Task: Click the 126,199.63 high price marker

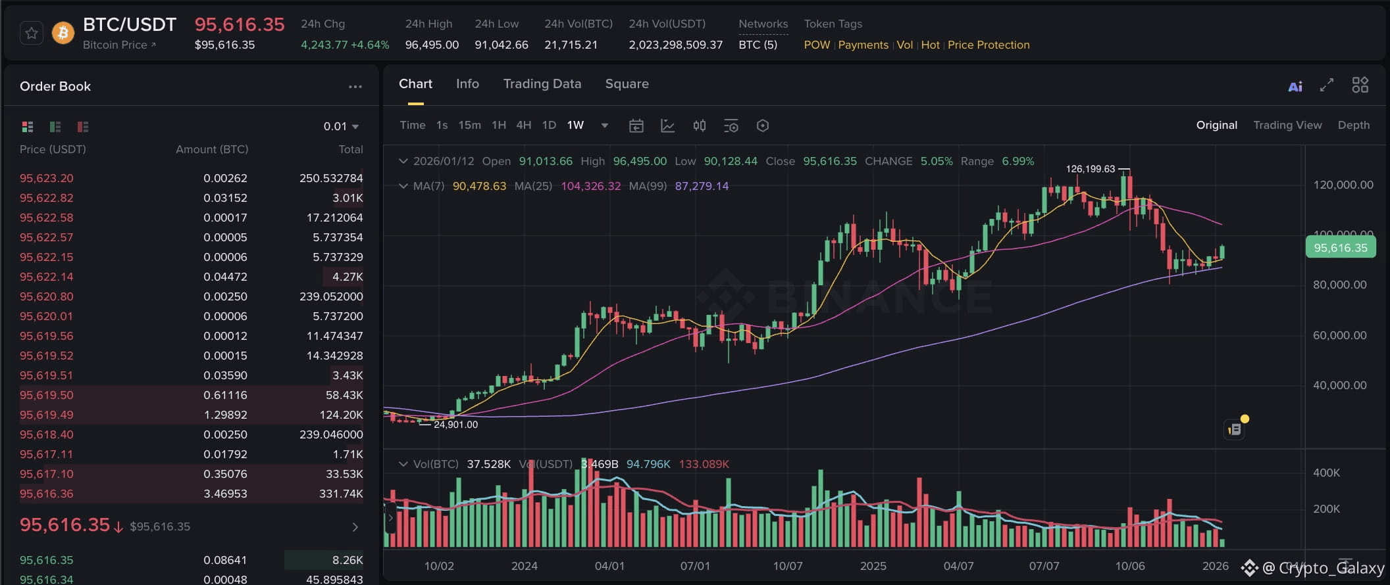Action: [1091, 169]
